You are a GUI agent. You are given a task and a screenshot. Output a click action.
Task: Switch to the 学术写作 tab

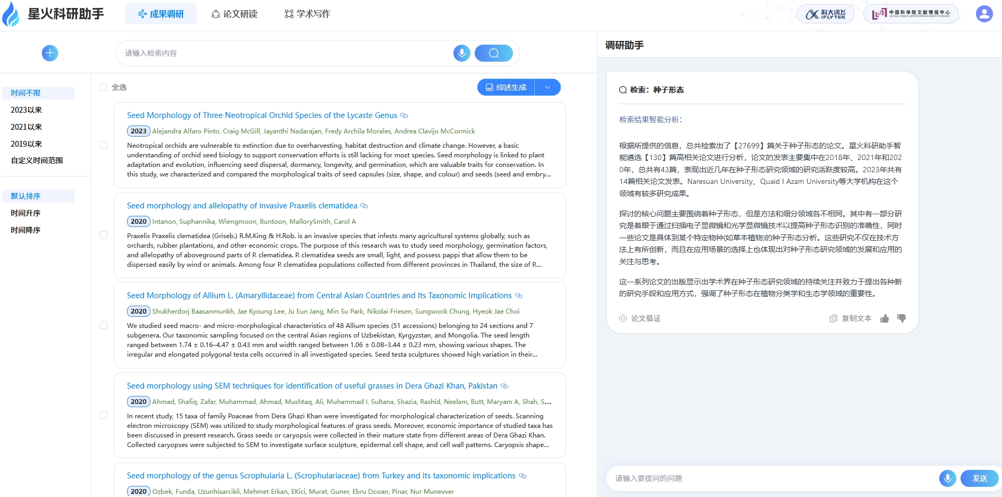[307, 14]
